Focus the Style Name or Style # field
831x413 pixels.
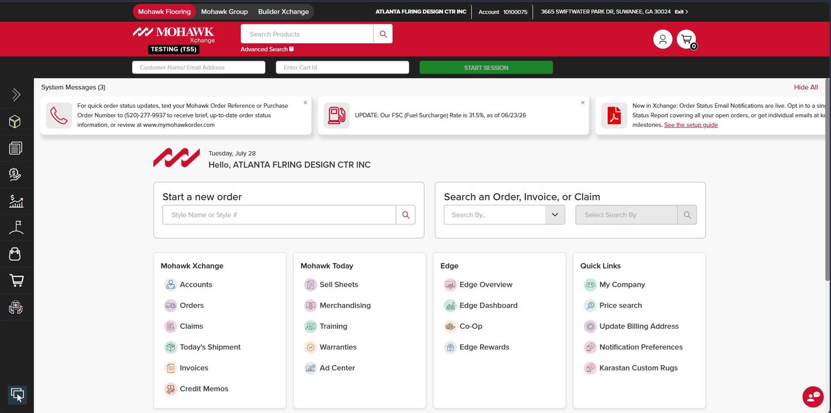tap(279, 215)
